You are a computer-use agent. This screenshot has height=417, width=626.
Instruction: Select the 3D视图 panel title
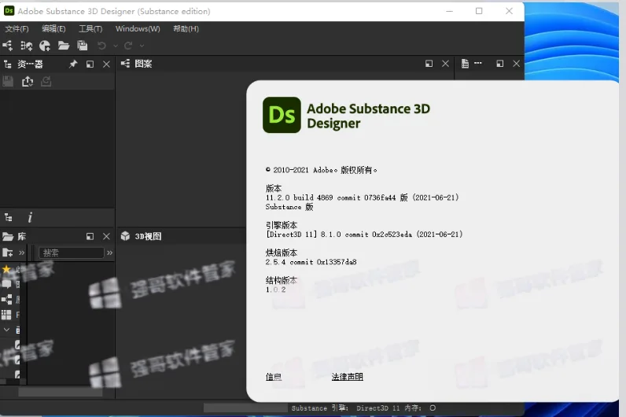148,237
